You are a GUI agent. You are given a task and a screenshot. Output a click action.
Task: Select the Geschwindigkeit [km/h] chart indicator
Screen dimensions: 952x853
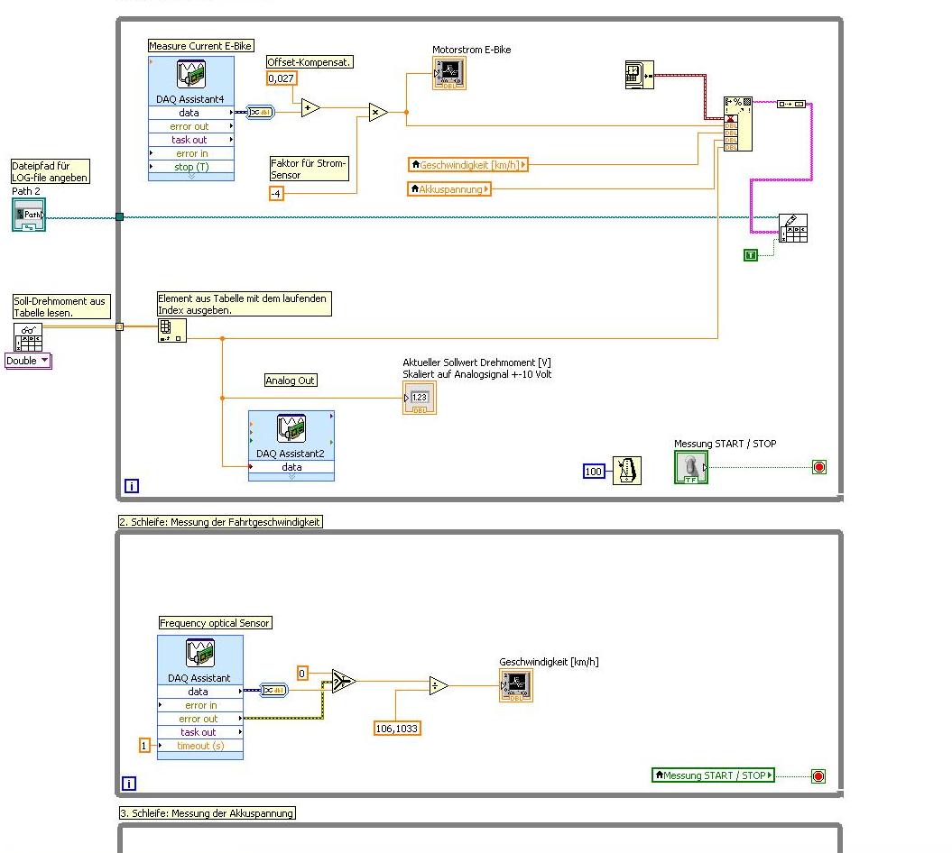click(516, 685)
